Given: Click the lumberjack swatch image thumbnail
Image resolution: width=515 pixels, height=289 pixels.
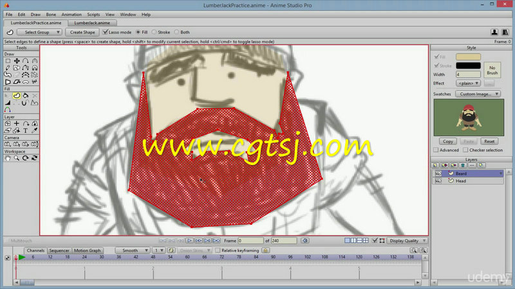Looking at the screenshot, I should pos(469,118).
